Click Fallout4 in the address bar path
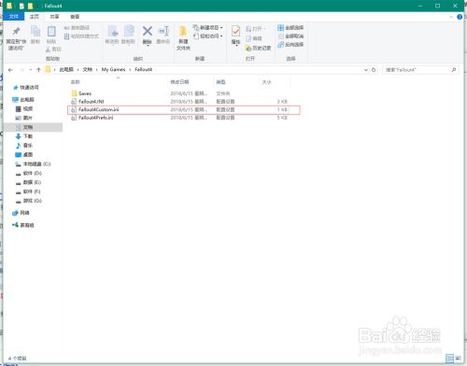 click(143, 69)
